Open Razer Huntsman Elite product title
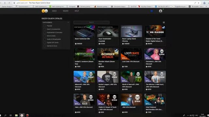 click(x=82, y=39)
